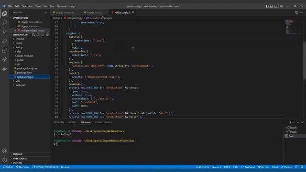Open the Extensions view
The image size is (306, 172).
[x=4, y=50]
